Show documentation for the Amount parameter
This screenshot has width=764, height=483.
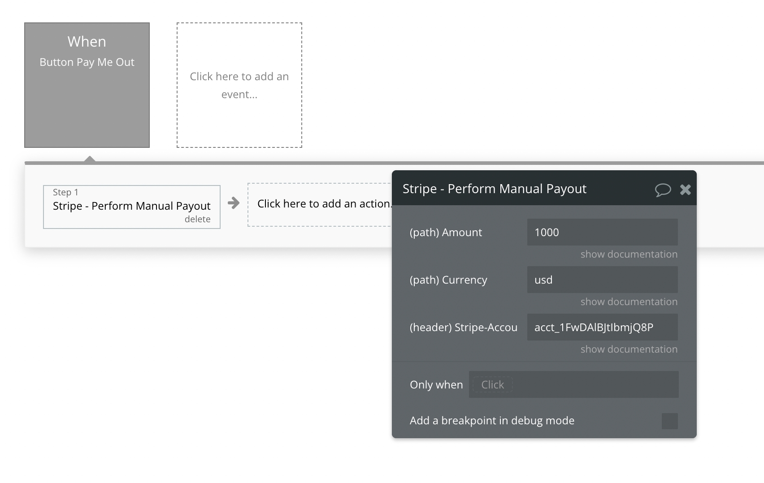pyautogui.click(x=629, y=254)
